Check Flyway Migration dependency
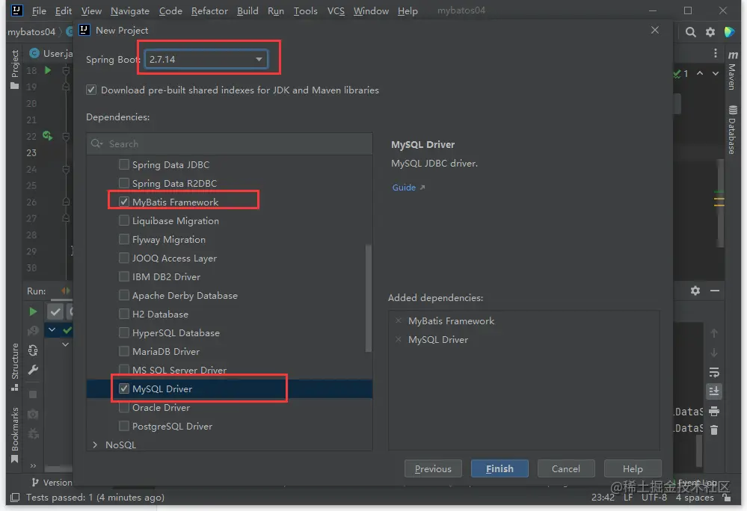The height and width of the screenshot is (511, 747). 124,239
